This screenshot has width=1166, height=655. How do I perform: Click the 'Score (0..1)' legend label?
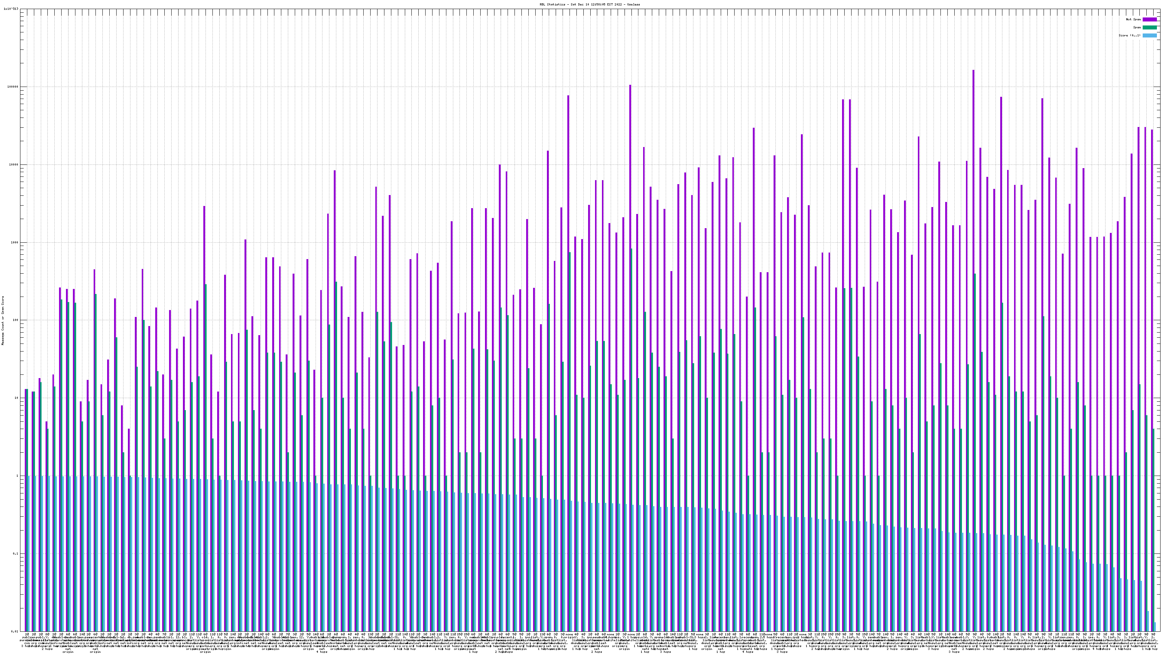click(x=1129, y=35)
